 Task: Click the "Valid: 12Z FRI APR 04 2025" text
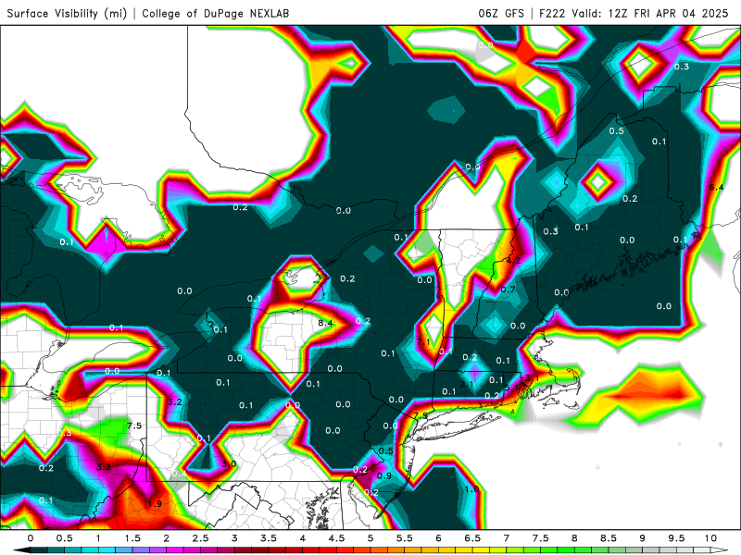click(x=650, y=13)
